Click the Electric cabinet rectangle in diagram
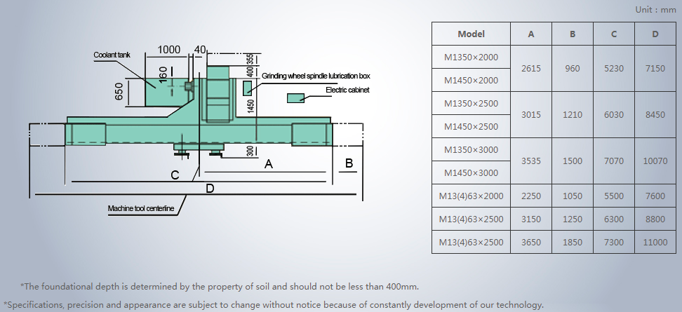The image size is (682, 312). (x=295, y=99)
